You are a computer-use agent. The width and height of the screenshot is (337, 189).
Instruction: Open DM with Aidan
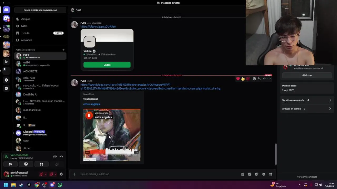(40, 148)
